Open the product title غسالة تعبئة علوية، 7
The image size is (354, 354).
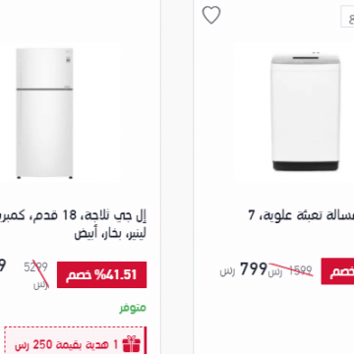pyautogui.click(x=301, y=215)
